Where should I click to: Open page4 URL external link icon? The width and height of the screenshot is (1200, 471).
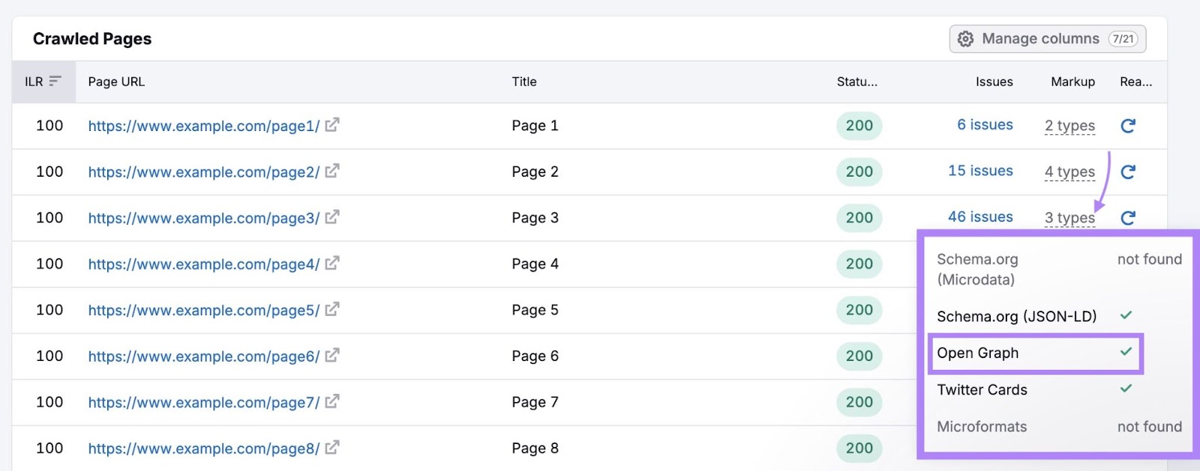pos(332,264)
